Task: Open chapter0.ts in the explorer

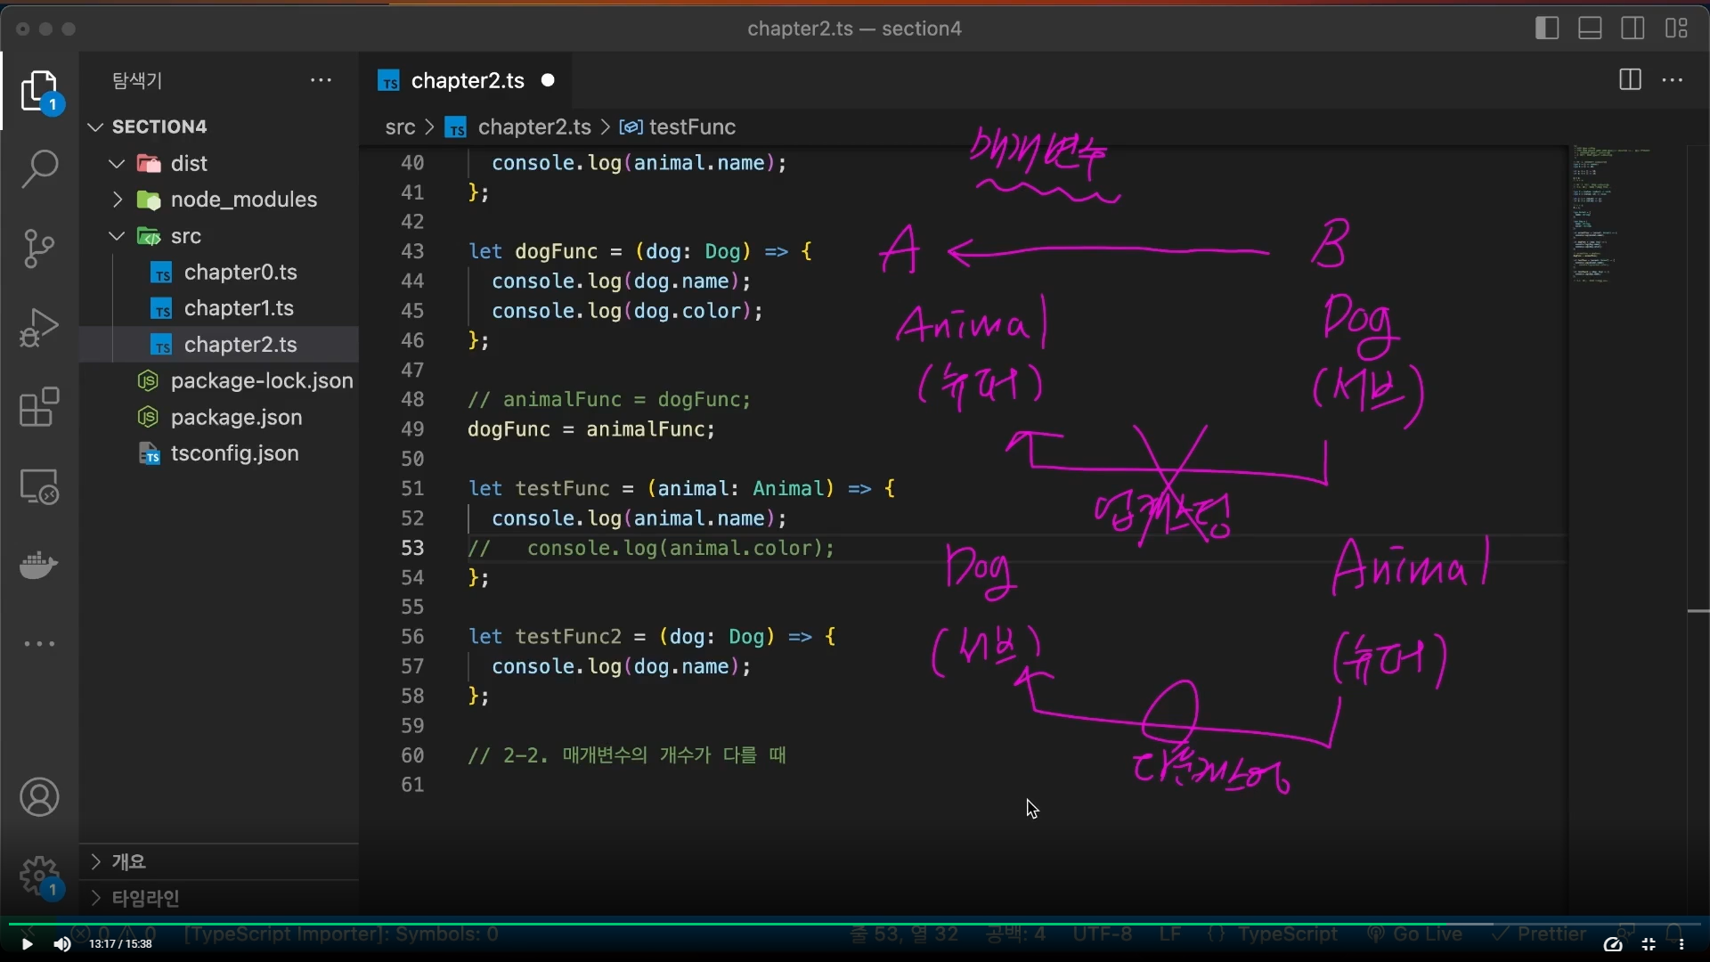Action: 240,273
